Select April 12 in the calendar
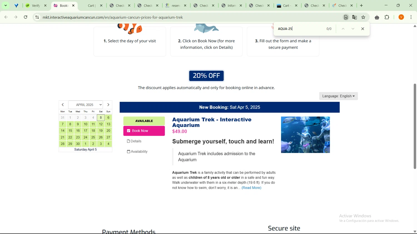 pos(101,124)
